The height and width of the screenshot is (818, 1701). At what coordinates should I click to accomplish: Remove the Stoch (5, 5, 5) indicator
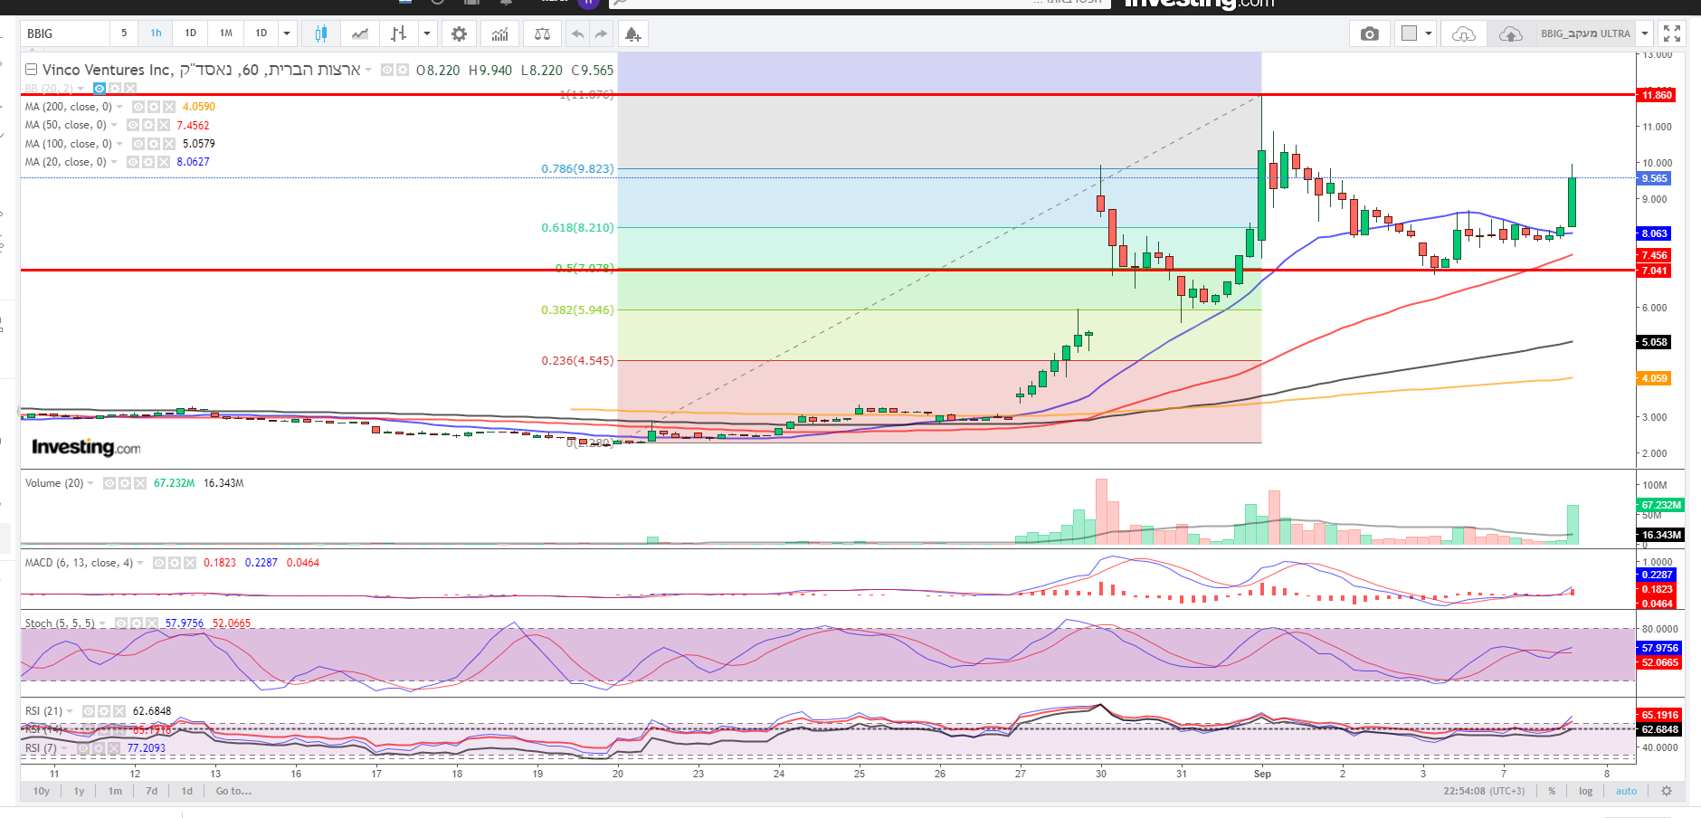pos(152,623)
